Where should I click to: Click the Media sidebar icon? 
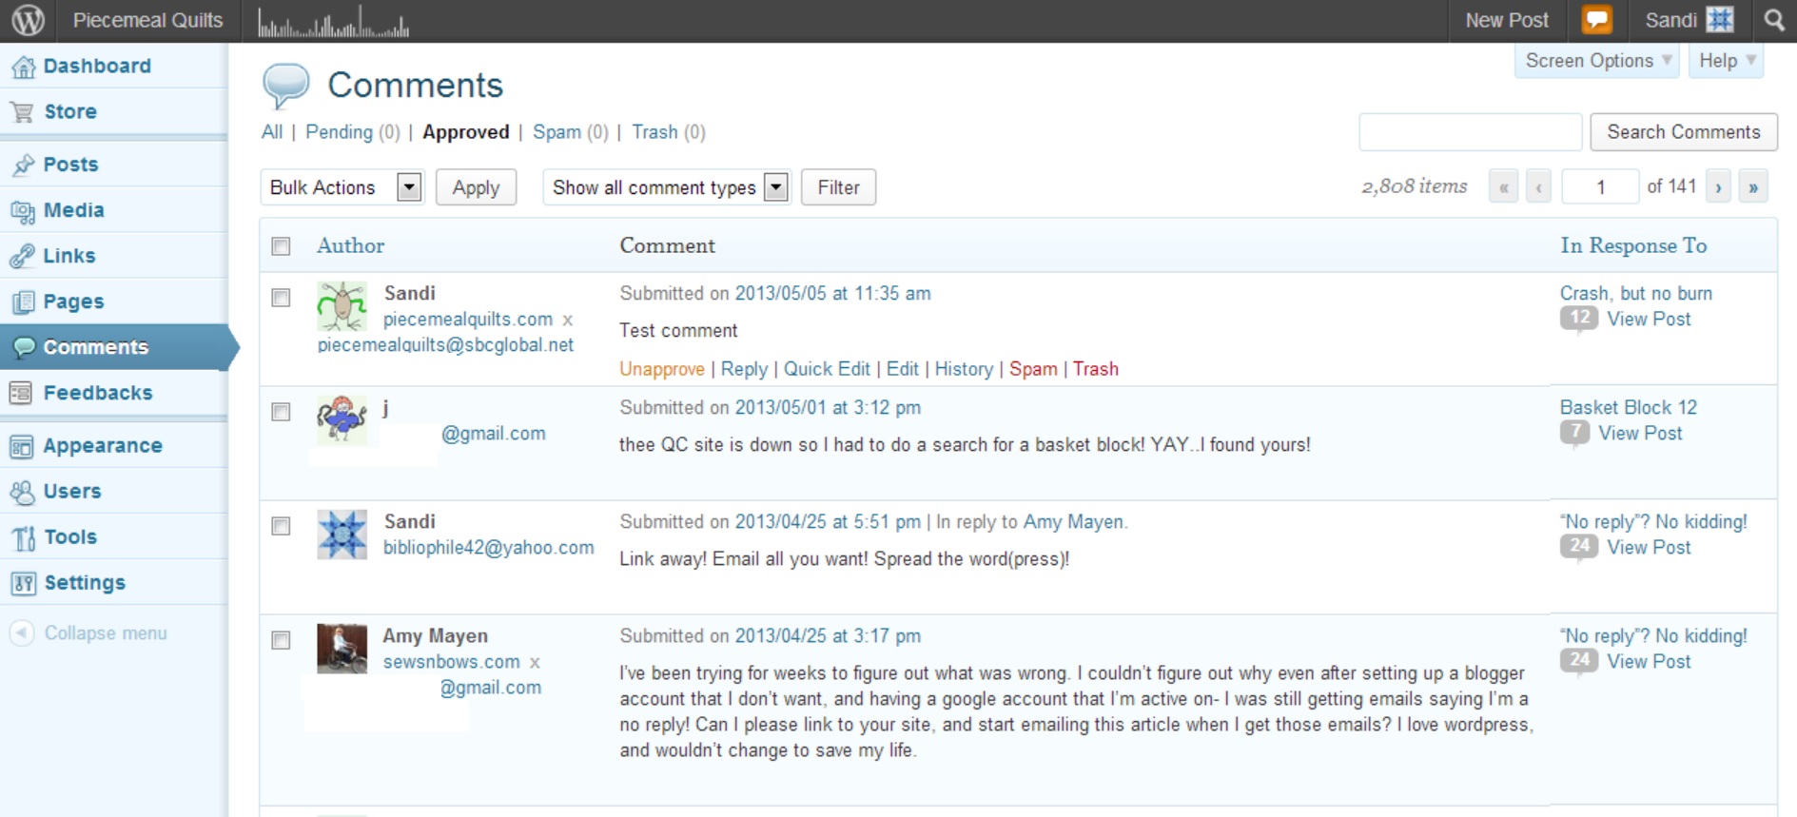tap(23, 211)
